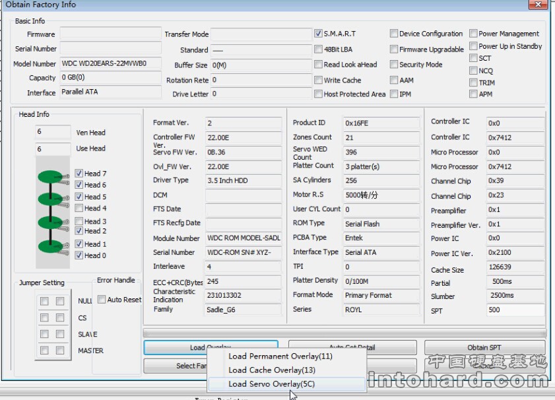
Task: Click the Product ID 0x16FE field
Action: tap(381, 123)
